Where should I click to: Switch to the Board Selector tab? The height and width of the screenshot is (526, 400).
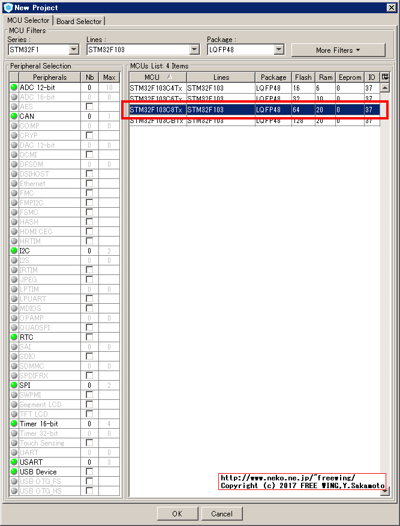click(x=79, y=22)
